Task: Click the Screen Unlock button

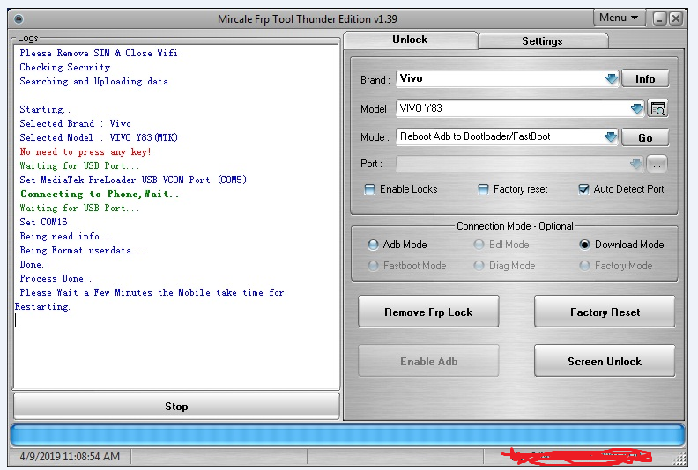Action: (605, 361)
